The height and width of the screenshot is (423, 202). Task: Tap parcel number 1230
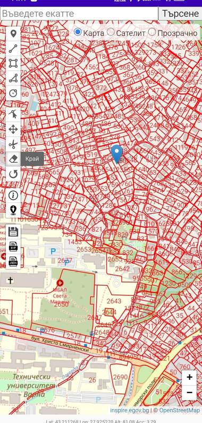click(x=169, y=284)
